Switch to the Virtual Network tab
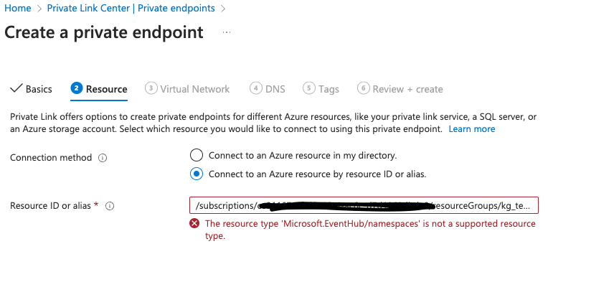 coord(187,89)
